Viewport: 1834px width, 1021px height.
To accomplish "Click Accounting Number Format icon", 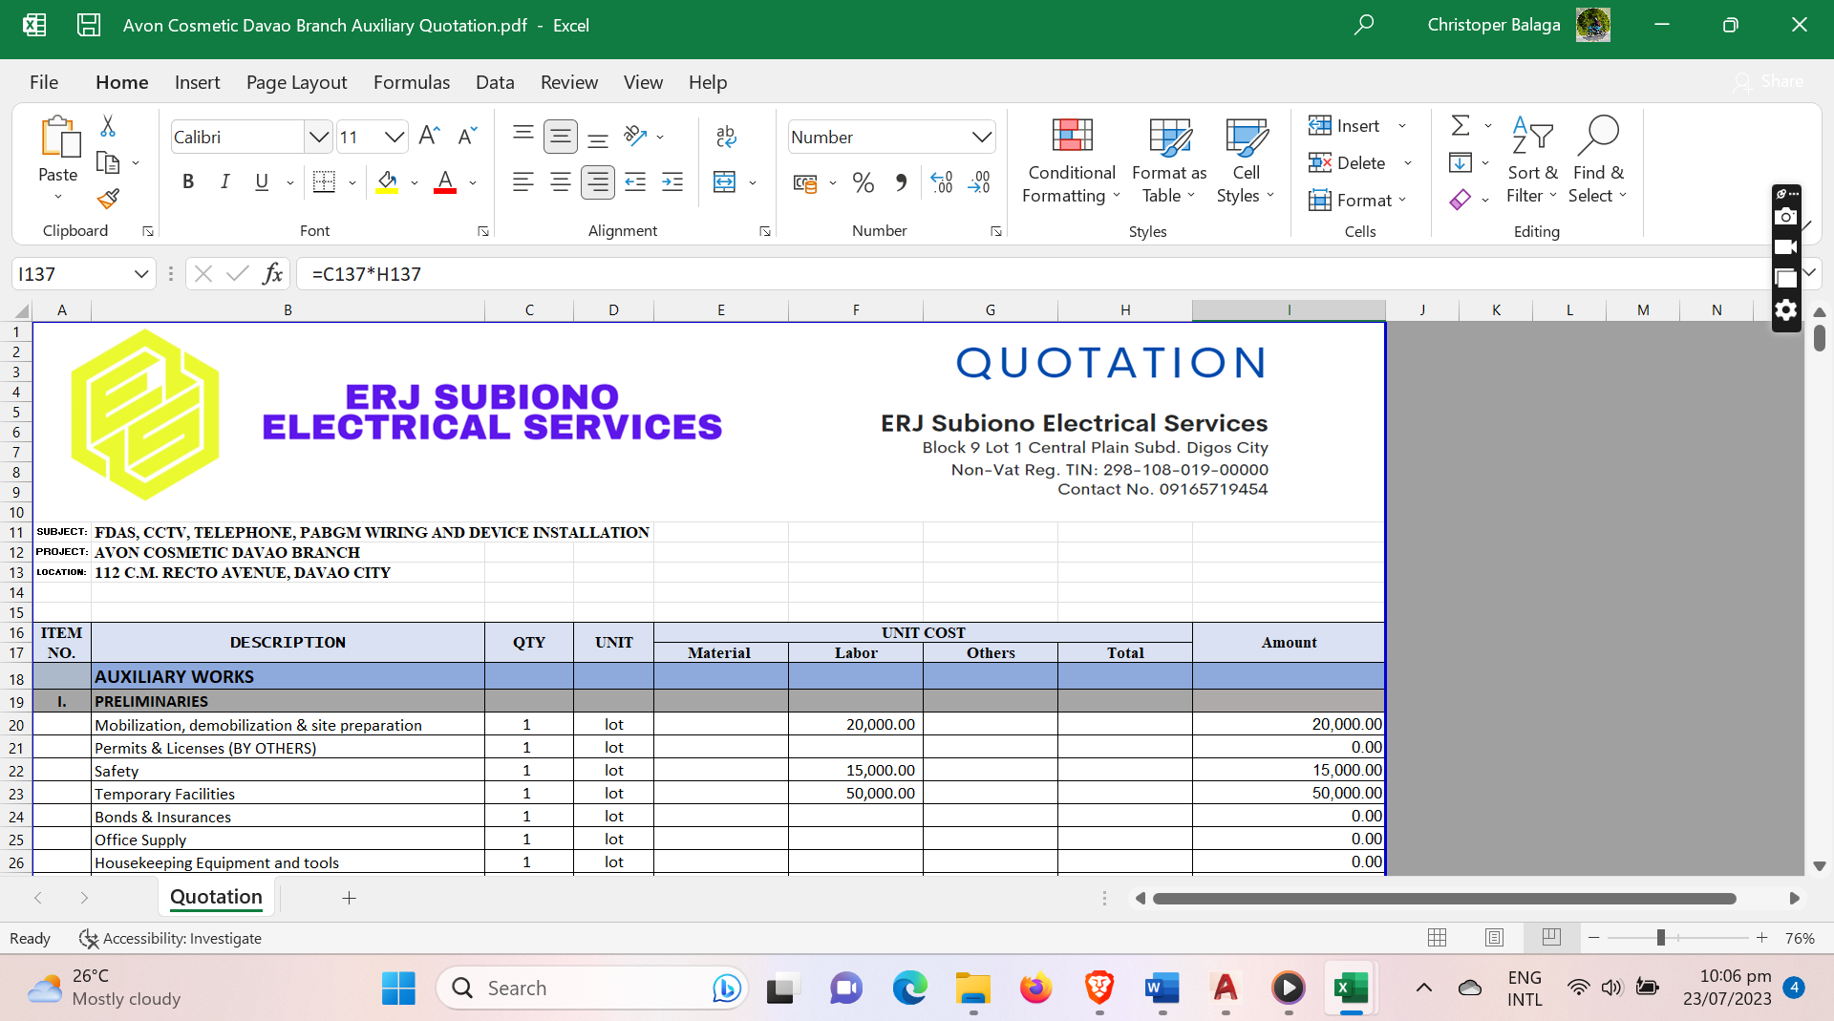I will coord(805,182).
